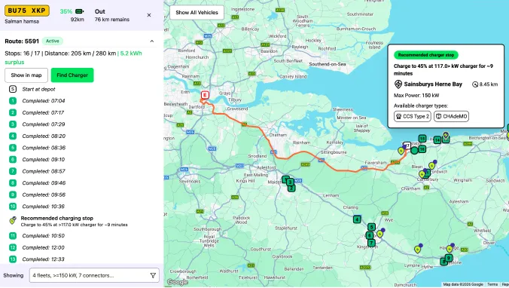509x288 pixels.
Task: Click the charger station icon beside Sainsburys Herne Bay
Action: point(398,84)
